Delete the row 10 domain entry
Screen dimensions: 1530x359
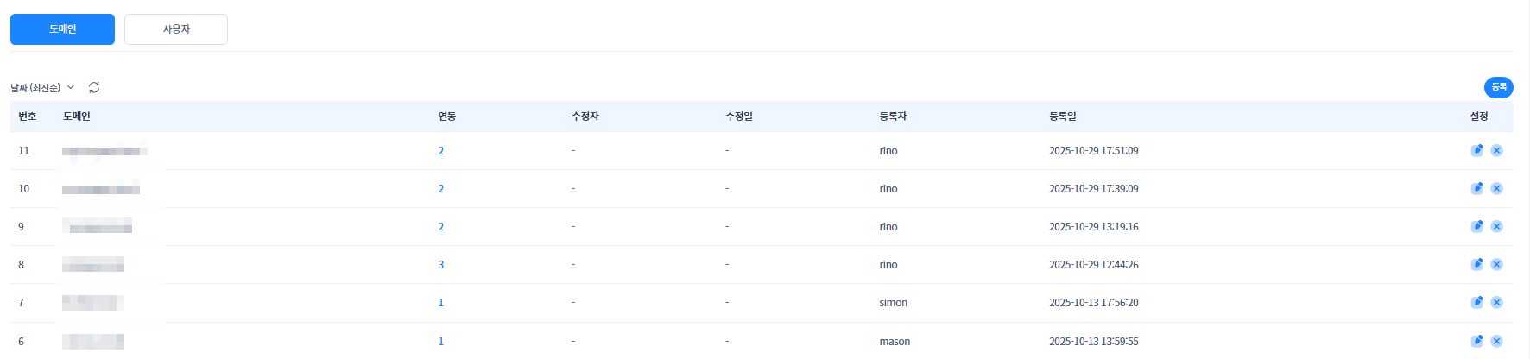1496,188
